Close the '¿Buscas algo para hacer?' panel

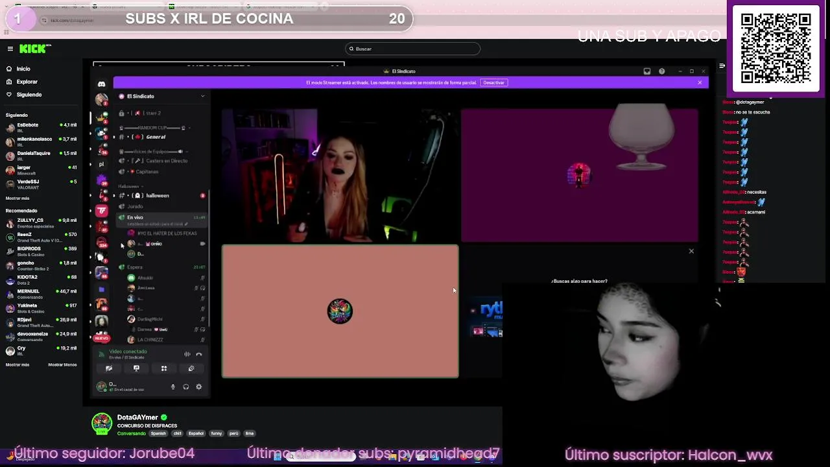[691, 251]
